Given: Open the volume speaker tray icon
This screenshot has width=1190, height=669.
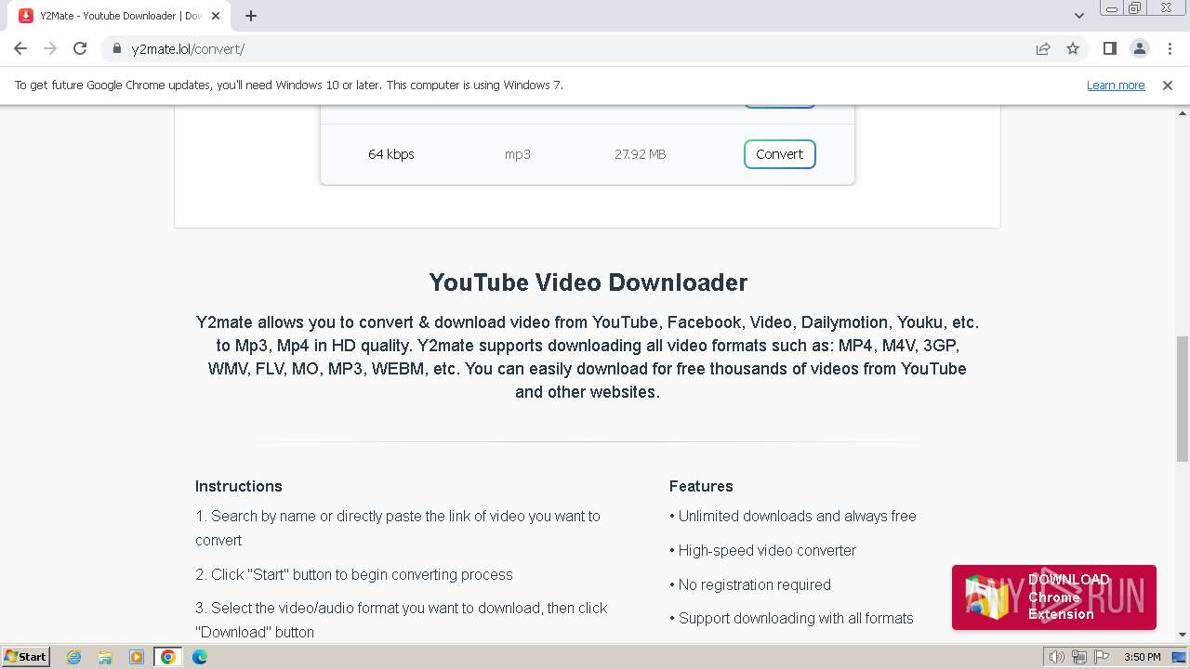Looking at the screenshot, I should pos(1056,657).
